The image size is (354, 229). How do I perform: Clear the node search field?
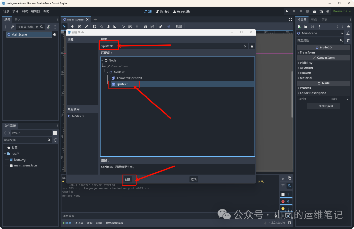(x=245, y=46)
